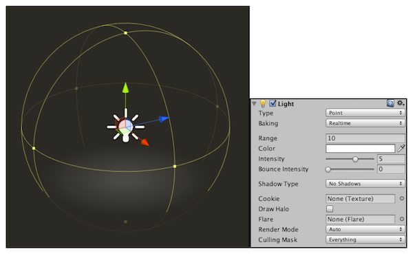413x254 pixels.
Task: Click the left yellow range handle on sphere
Action: tap(34, 149)
